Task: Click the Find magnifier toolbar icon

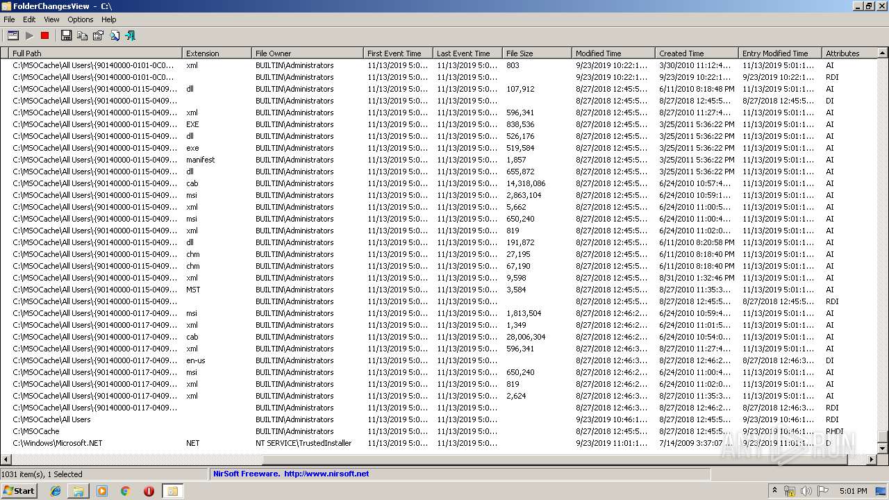Action: tap(115, 35)
